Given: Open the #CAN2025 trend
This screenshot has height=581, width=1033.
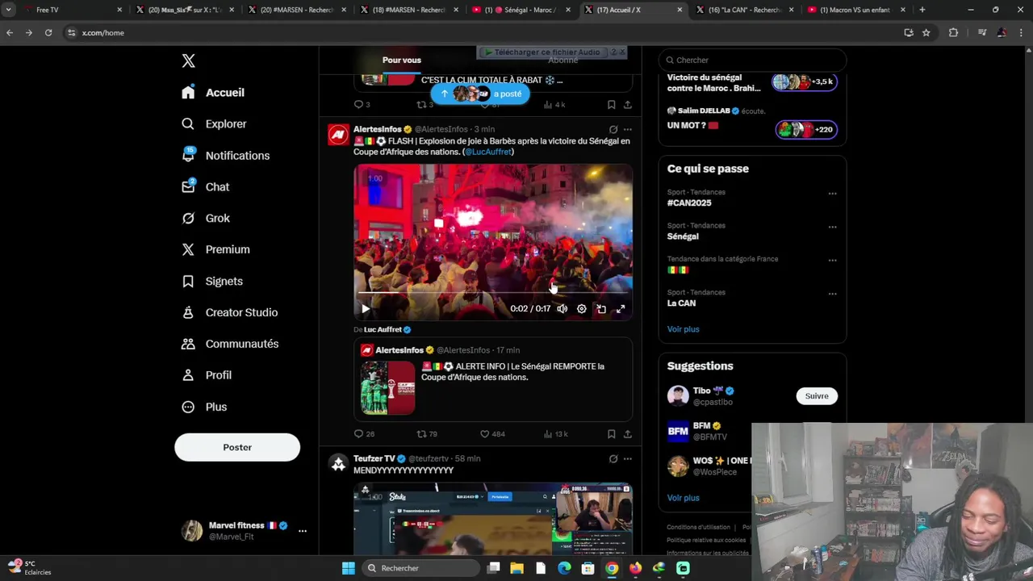Looking at the screenshot, I should tap(689, 203).
